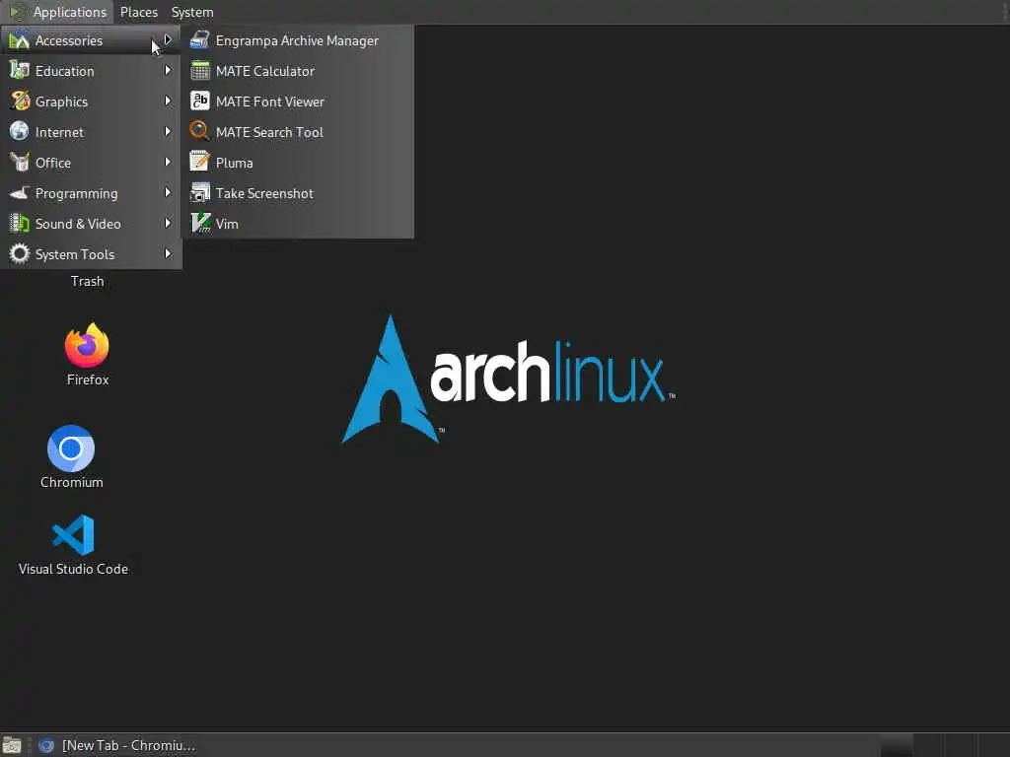The image size is (1010, 757).
Task: Select the Internet category label
Action: point(59,132)
